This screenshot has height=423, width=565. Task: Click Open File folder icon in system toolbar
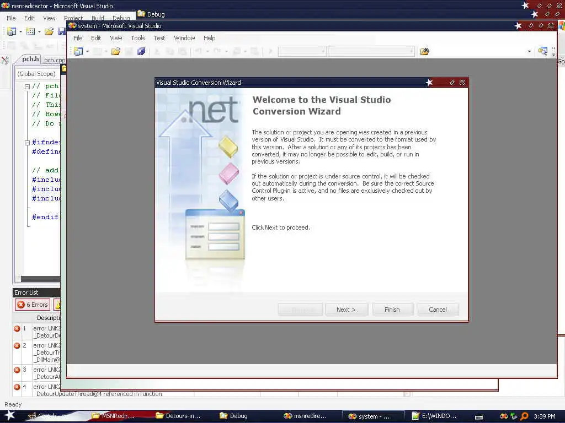pyautogui.click(x=116, y=51)
